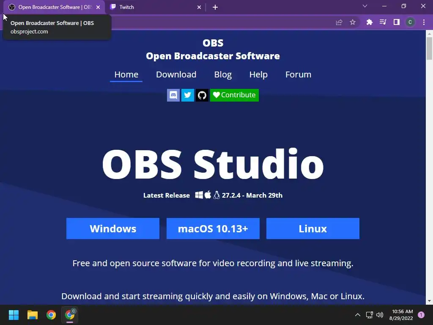Select the Open Broadcaster Software tab
The image size is (433, 325).
54,7
